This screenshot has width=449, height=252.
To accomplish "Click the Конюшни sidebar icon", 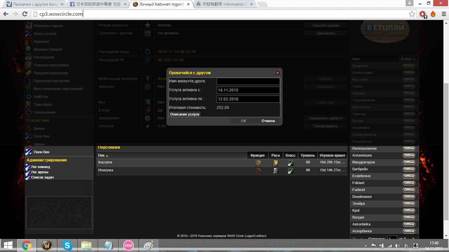I will tap(29, 41).
